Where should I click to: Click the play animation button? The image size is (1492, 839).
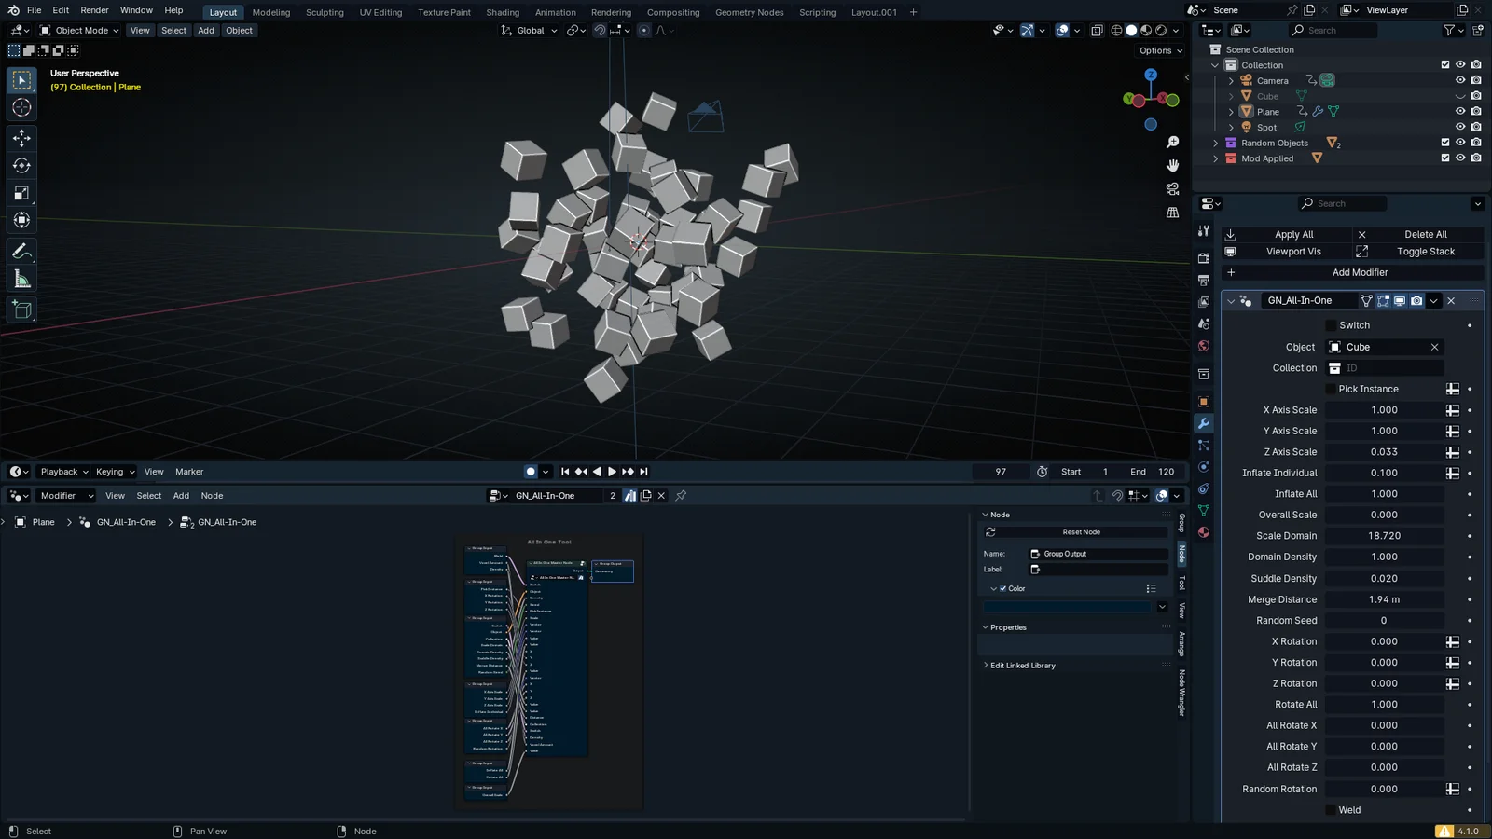(612, 472)
